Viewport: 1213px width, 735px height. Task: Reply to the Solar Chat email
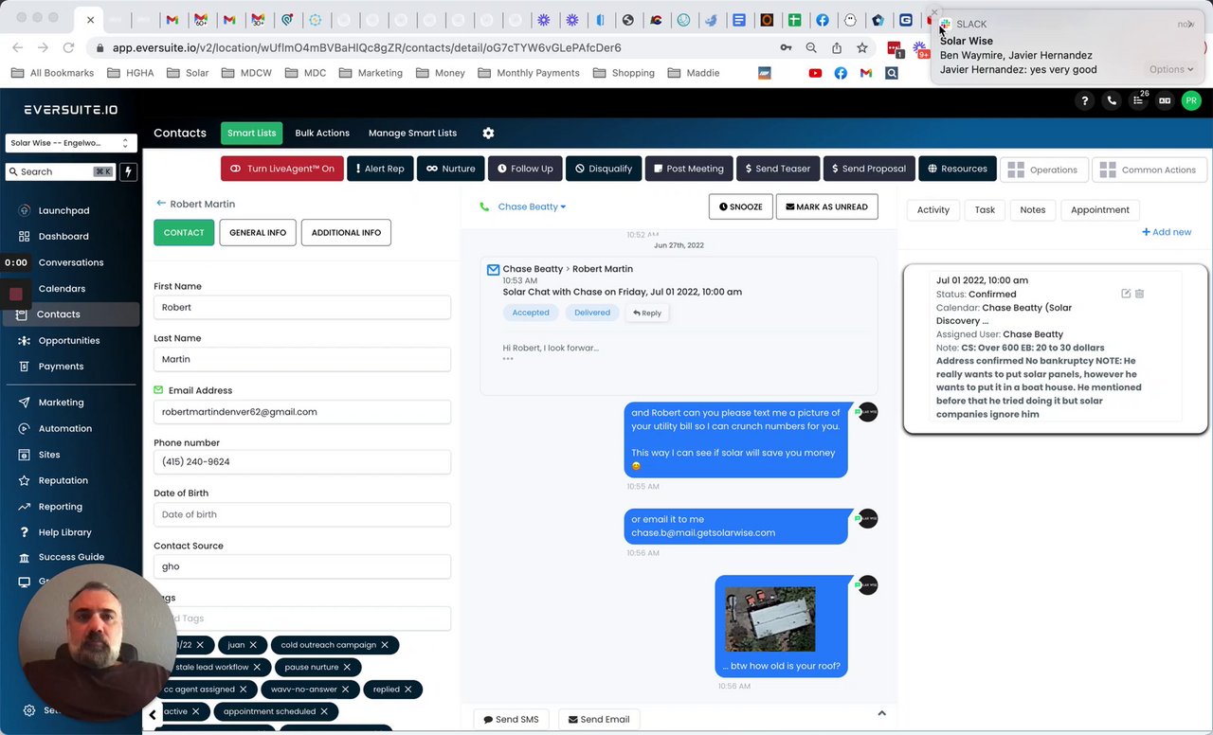647,313
